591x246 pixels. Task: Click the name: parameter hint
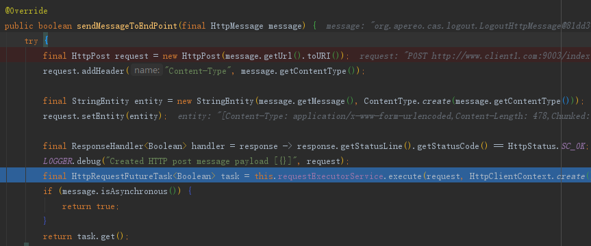click(x=147, y=71)
